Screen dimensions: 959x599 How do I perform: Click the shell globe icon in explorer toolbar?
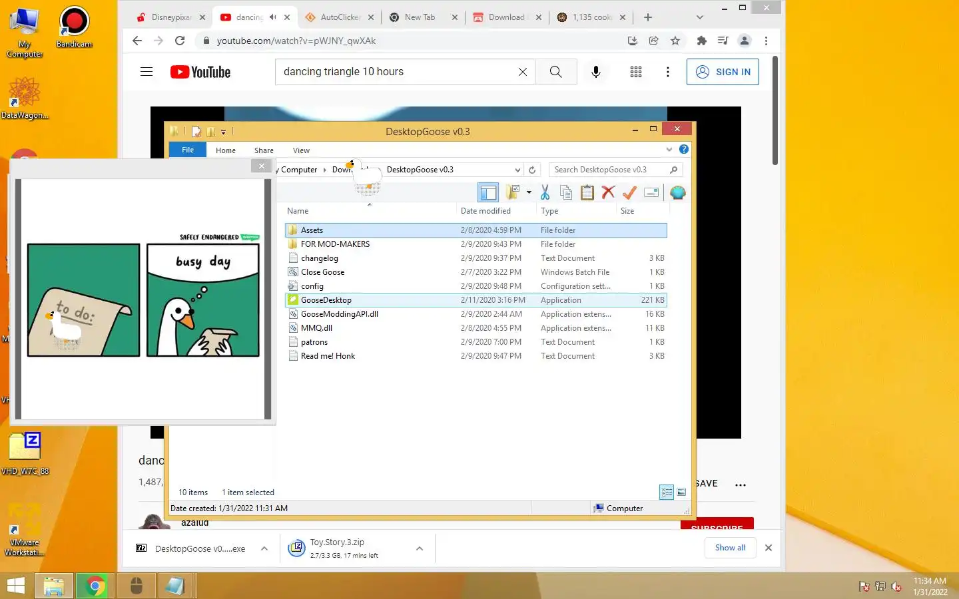click(x=677, y=193)
